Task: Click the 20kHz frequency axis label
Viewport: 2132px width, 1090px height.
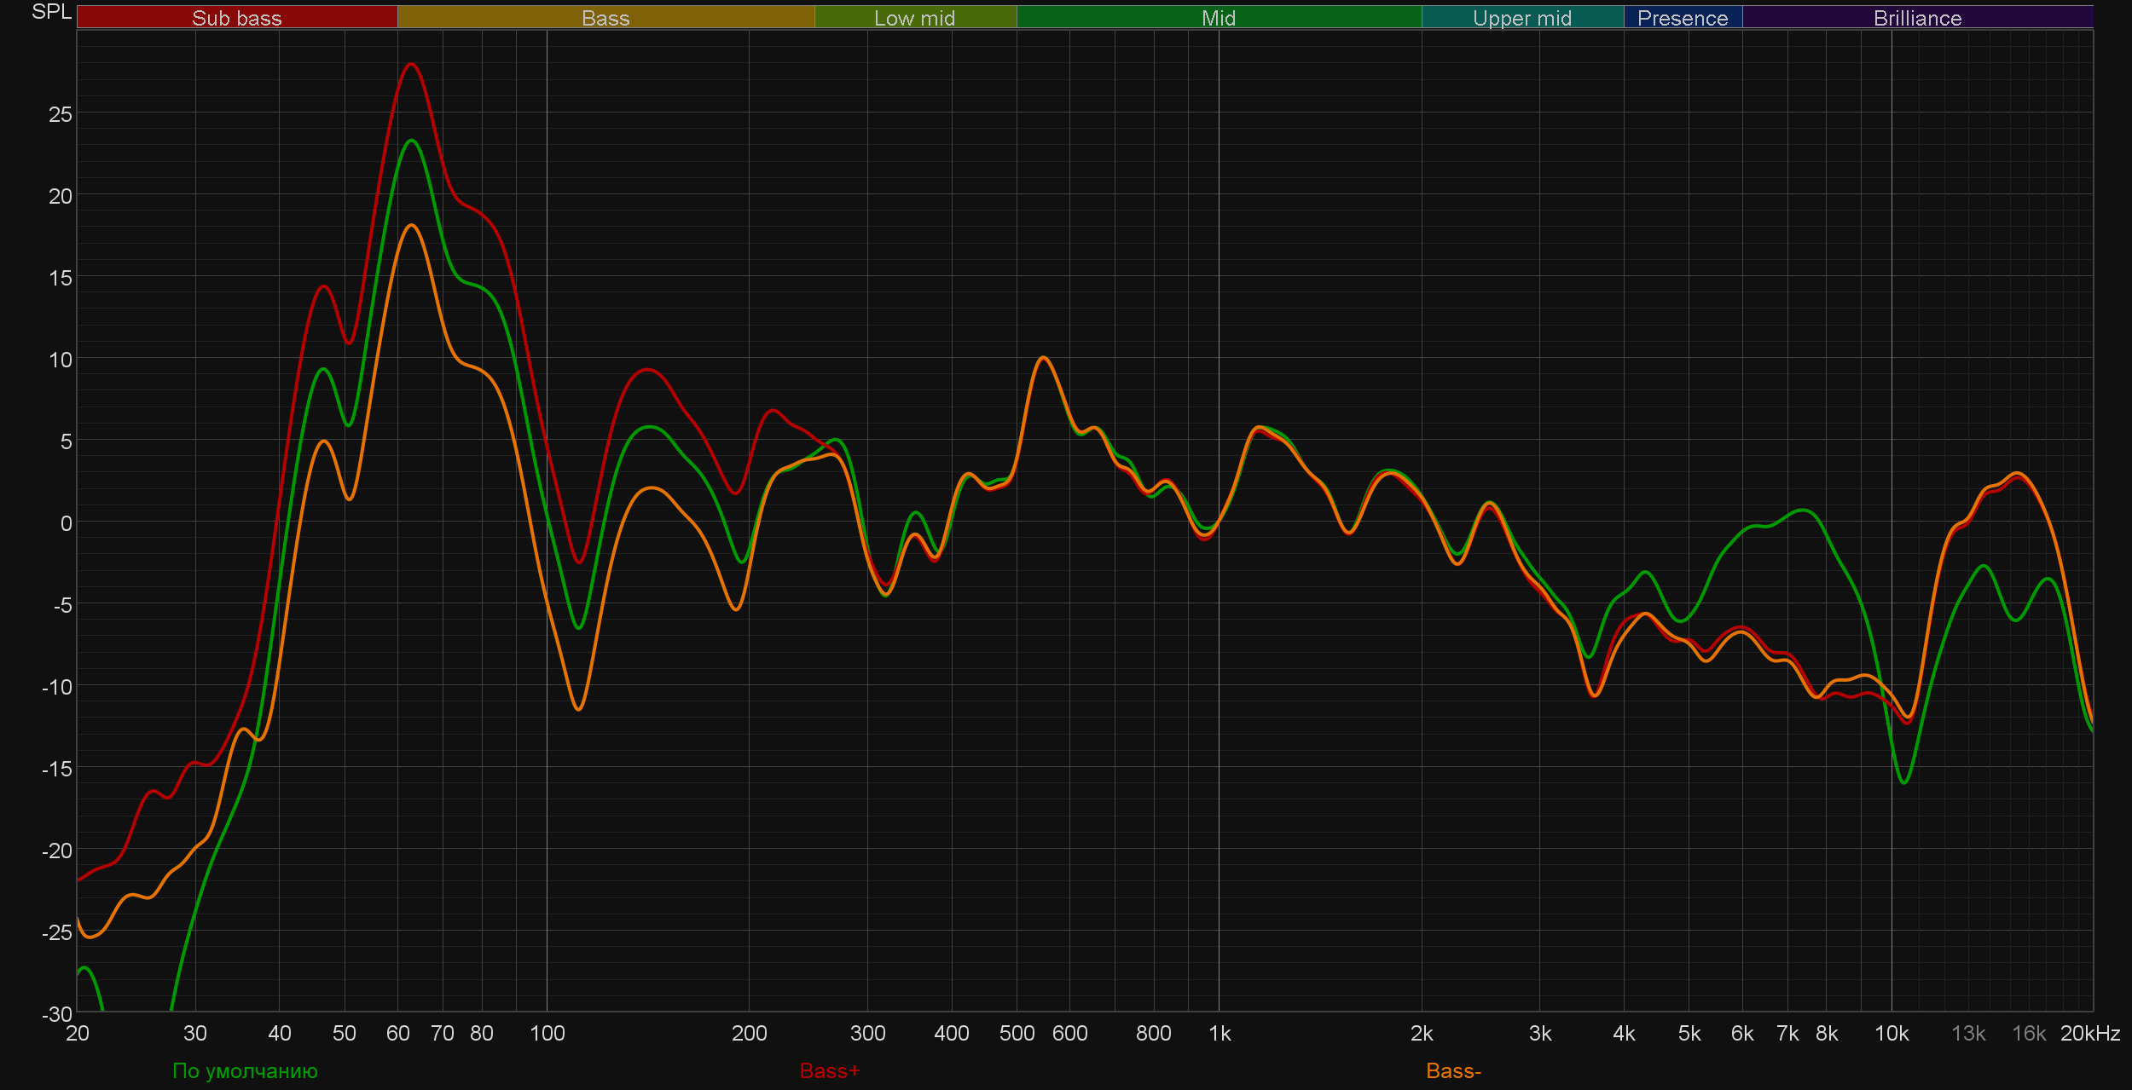Action: click(x=2089, y=1033)
